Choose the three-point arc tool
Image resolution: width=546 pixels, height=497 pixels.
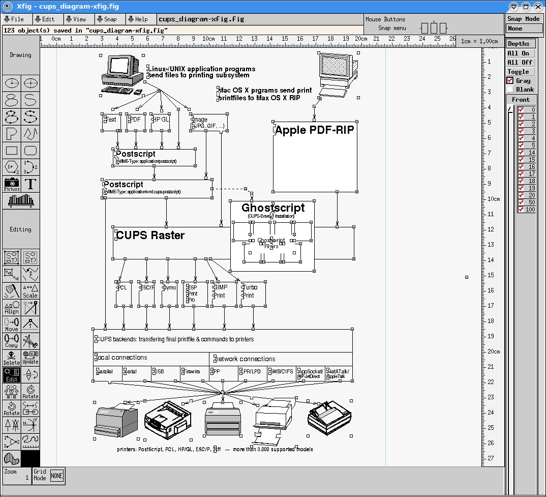(31, 167)
